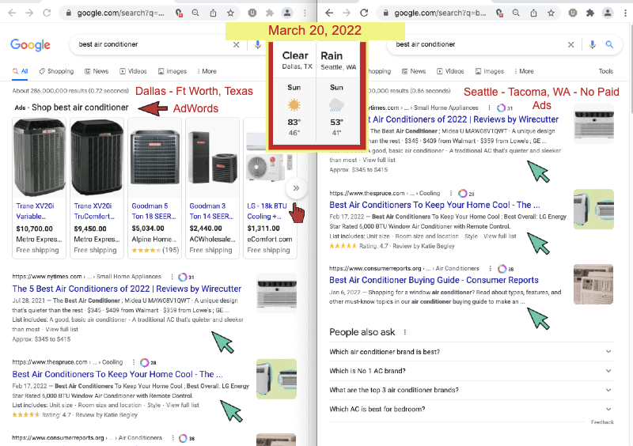Open Images tab in right results
633x446 pixels.
[490, 71]
